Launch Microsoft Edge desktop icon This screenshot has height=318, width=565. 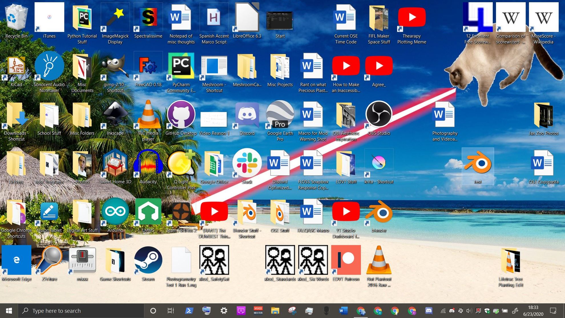17,260
